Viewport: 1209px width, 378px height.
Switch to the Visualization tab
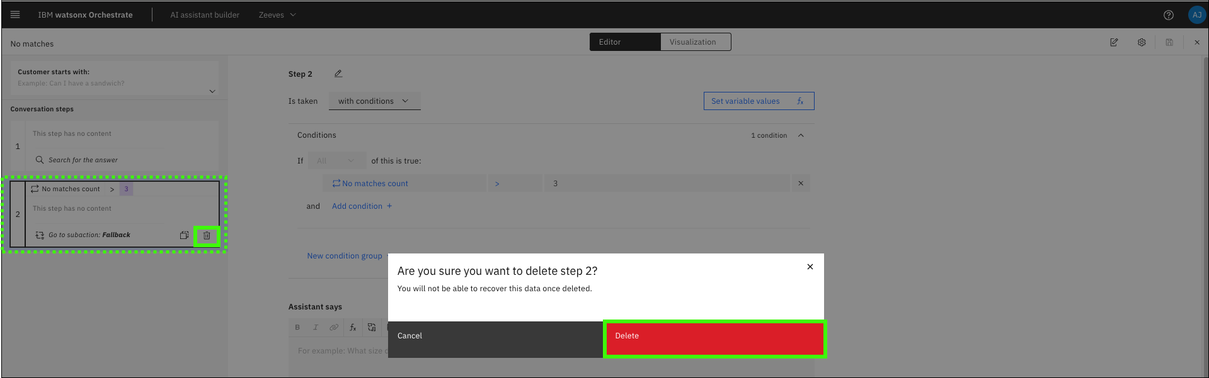coord(693,42)
